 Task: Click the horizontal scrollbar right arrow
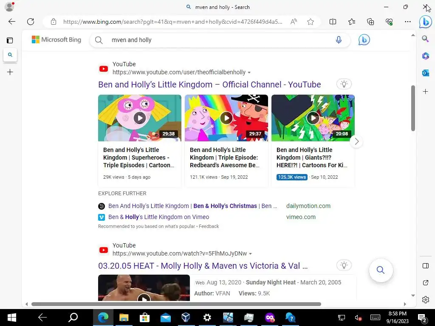coord(405,304)
